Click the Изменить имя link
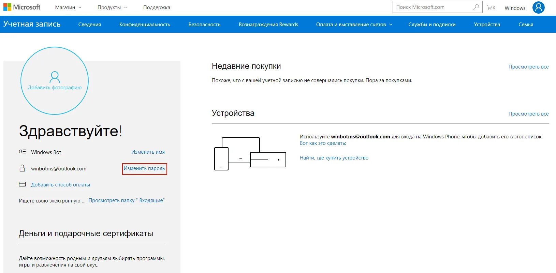The height and width of the screenshot is (273, 556). pos(148,152)
